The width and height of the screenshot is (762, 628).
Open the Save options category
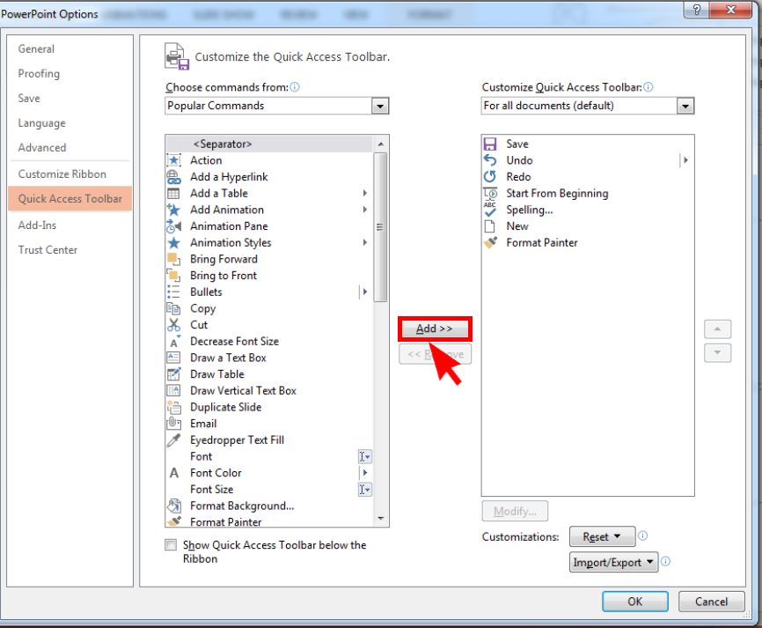tap(29, 99)
